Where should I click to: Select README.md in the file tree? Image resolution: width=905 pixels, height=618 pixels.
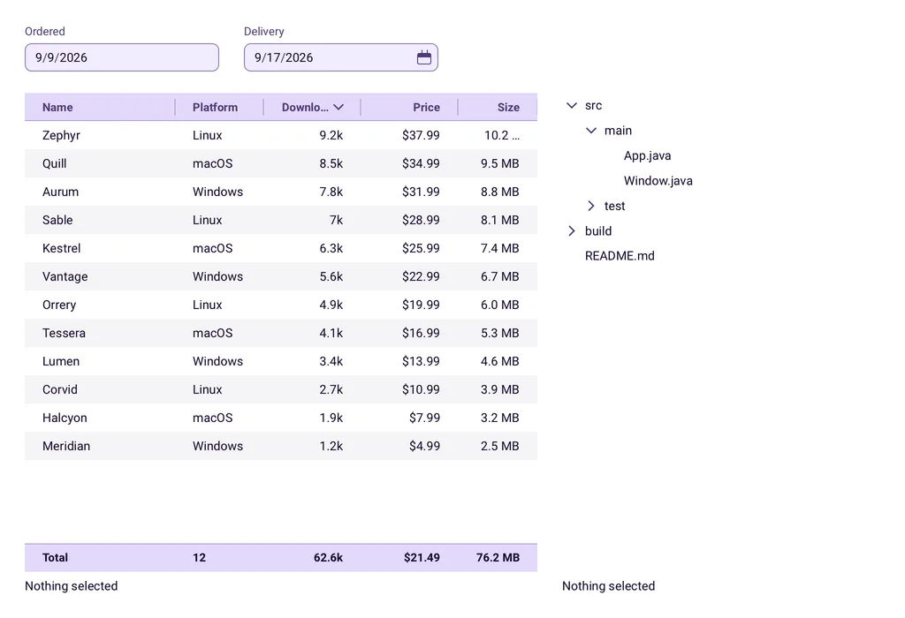(620, 256)
